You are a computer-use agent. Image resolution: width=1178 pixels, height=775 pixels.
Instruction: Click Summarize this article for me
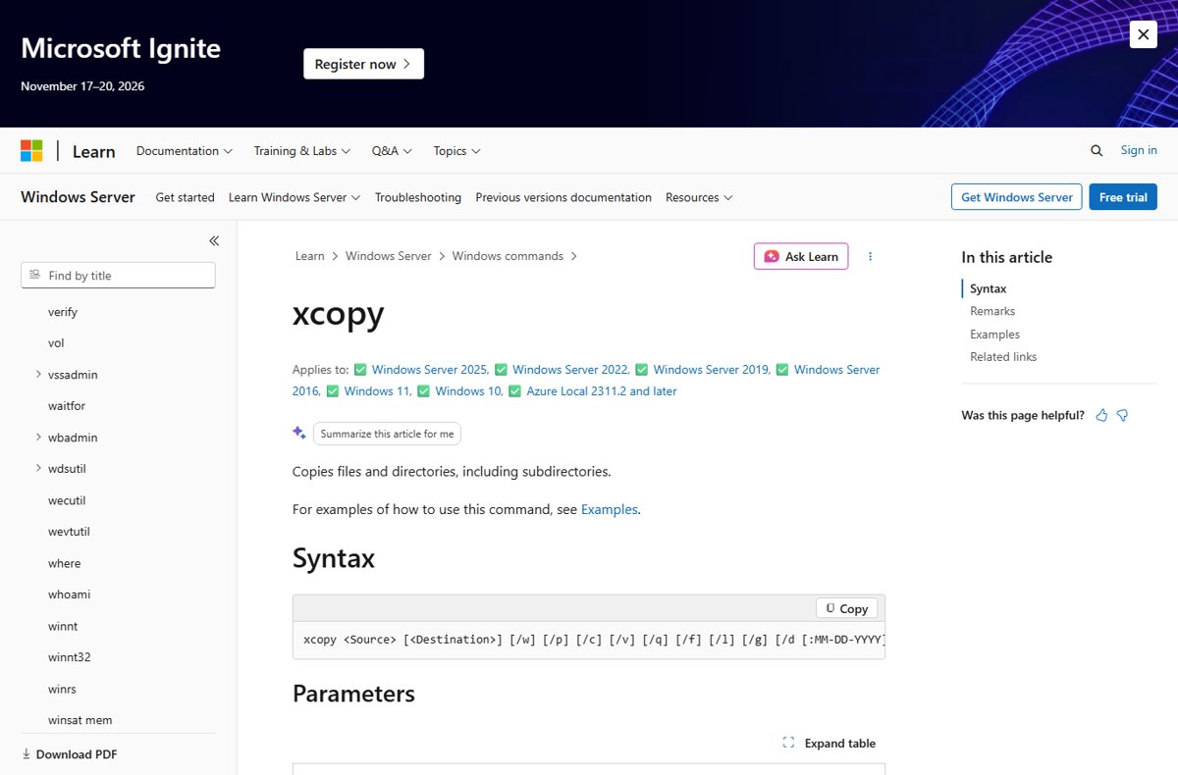387,434
